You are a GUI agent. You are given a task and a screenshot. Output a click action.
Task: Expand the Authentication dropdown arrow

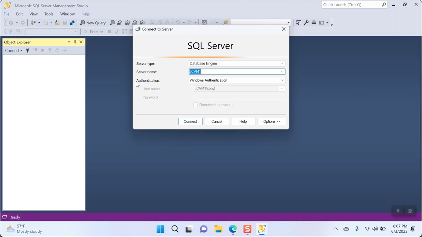282,80
